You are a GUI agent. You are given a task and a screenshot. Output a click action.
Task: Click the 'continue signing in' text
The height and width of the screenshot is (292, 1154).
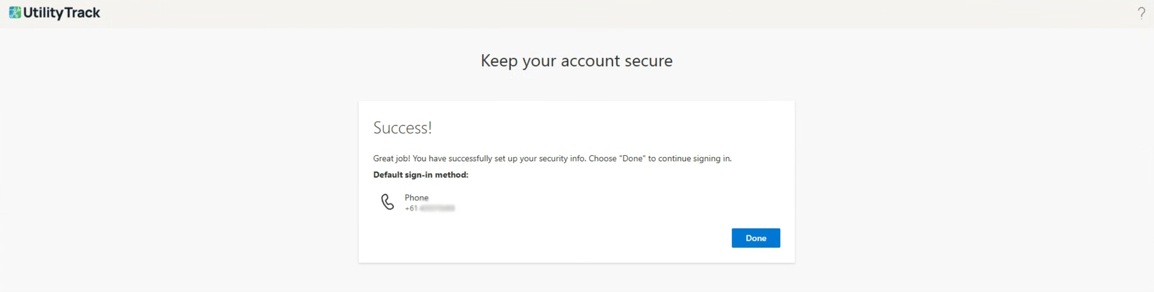pos(694,158)
